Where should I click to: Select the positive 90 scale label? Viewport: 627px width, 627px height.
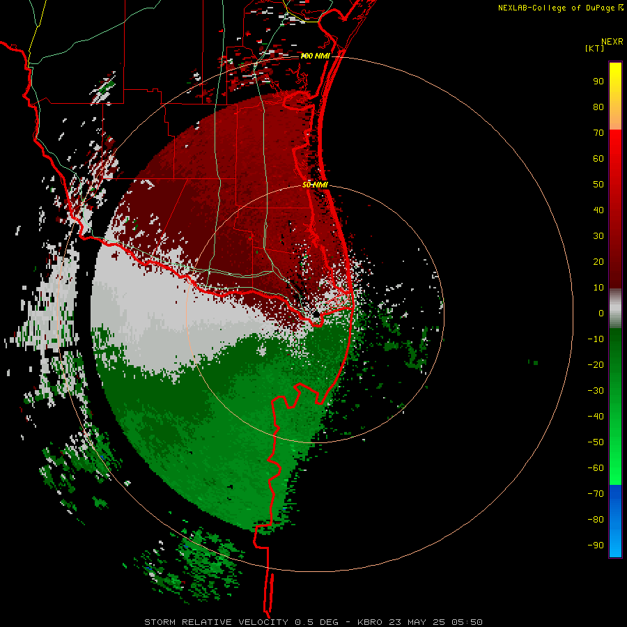point(598,82)
